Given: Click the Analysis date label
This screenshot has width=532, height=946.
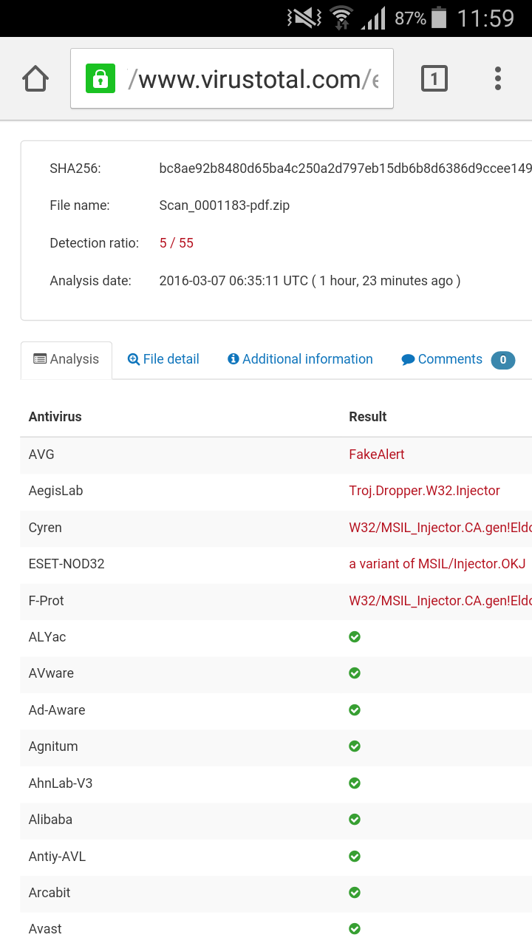Looking at the screenshot, I should point(90,281).
